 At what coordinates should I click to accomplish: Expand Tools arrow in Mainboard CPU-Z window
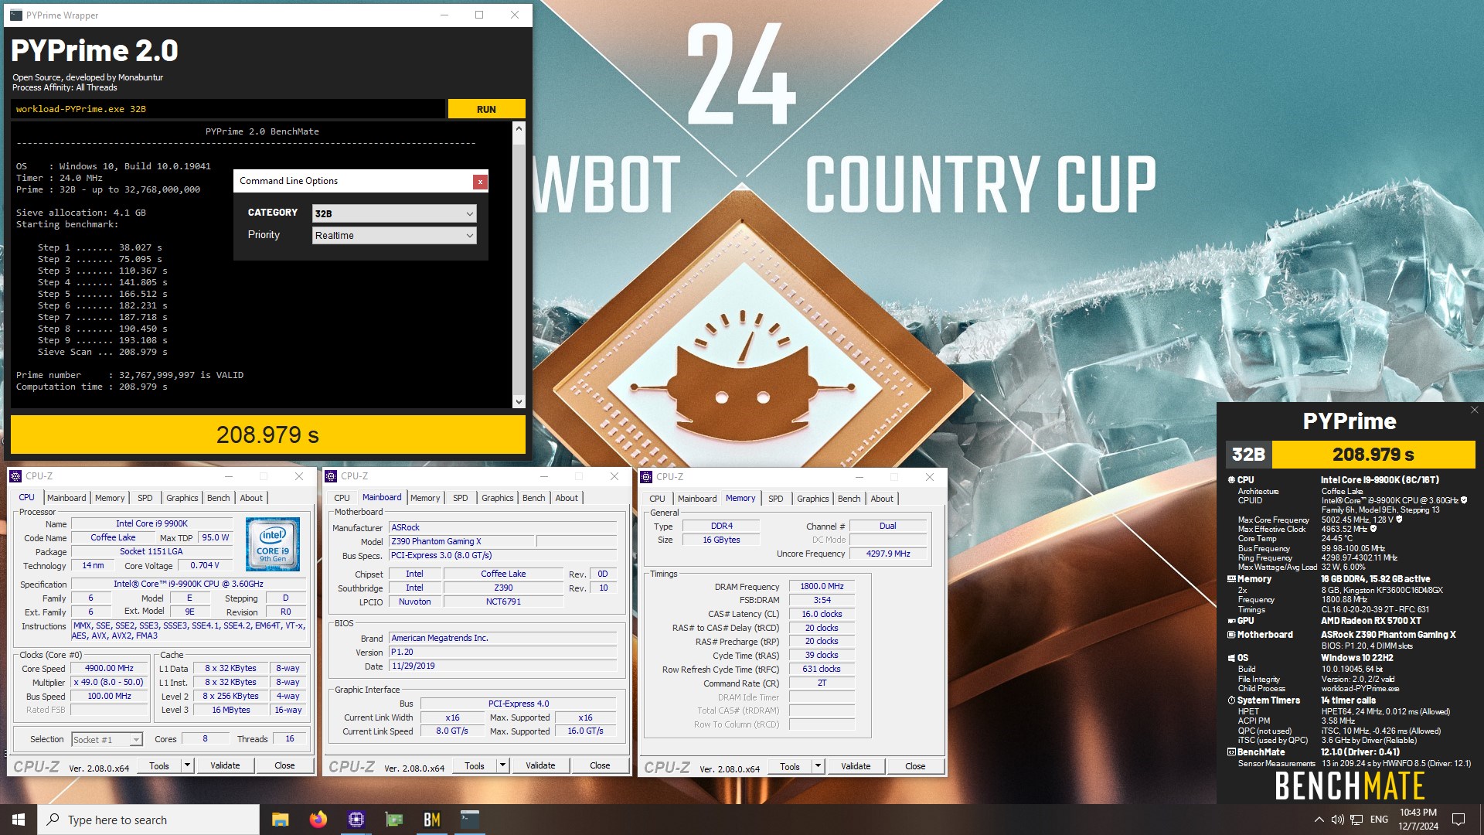pyautogui.click(x=502, y=765)
